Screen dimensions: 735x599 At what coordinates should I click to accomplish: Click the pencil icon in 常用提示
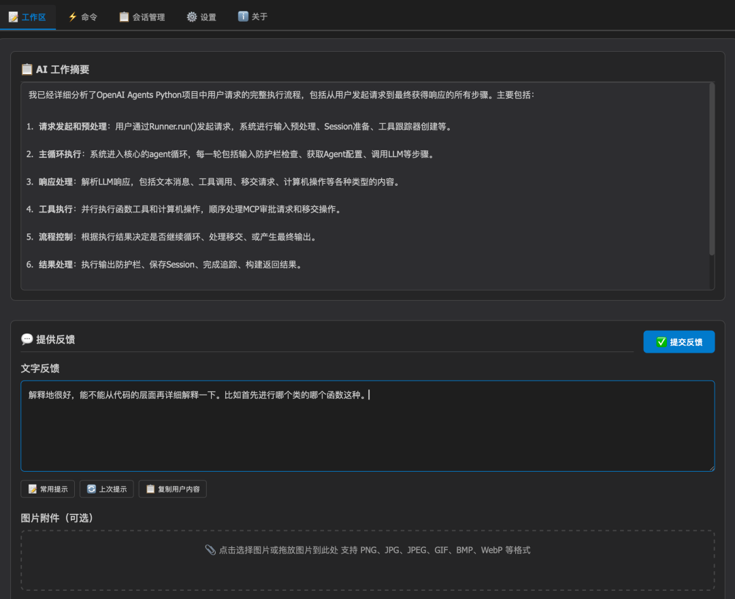(33, 489)
